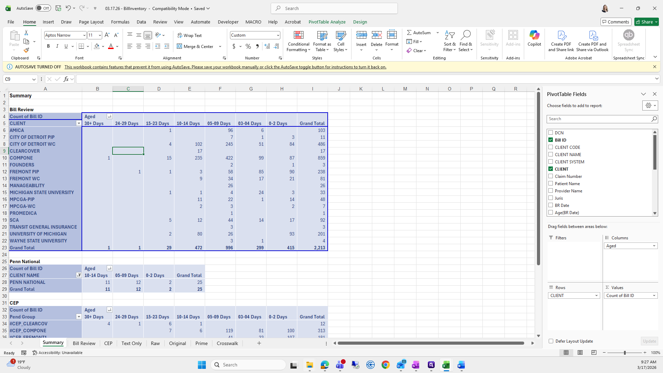Expand the font name Aptos Narrow dropdown
This screenshot has width=663, height=373.
point(84,35)
